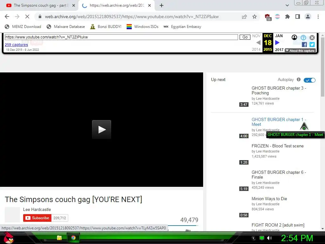The width and height of the screenshot is (325, 244).
Task: Click the 49,479 view count
Action: (x=189, y=220)
